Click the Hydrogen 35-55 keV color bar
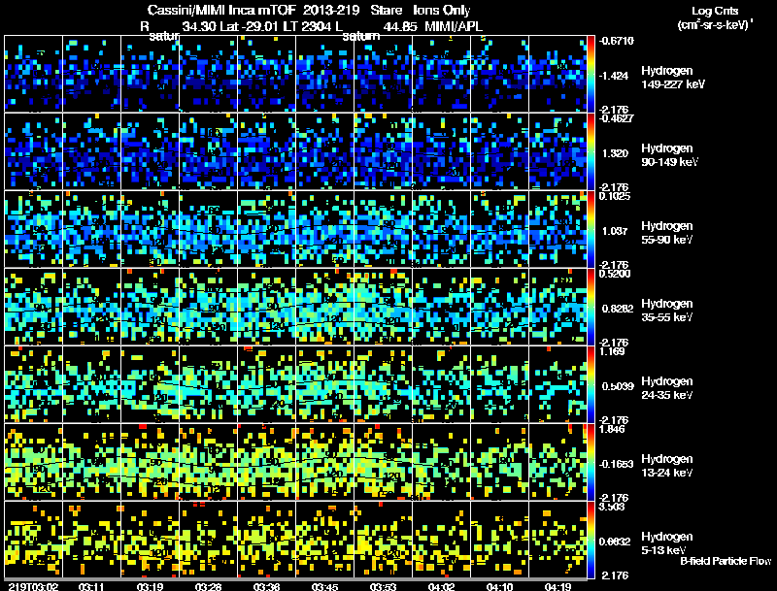The image size is (777, 591). (x=591, y=307)
